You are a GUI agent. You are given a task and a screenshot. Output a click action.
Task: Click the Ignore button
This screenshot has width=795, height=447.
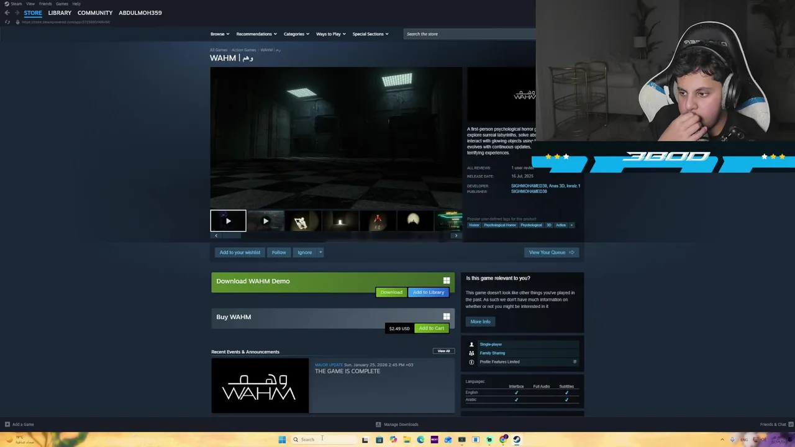click(304, 252)
